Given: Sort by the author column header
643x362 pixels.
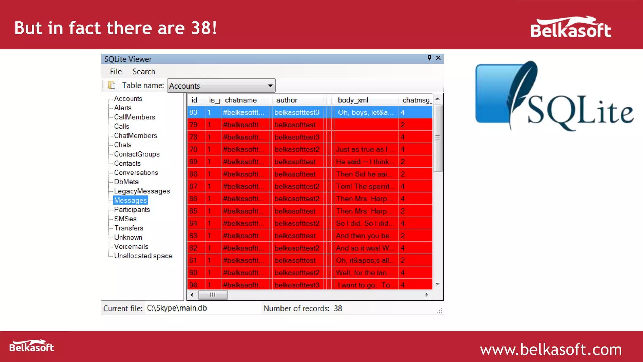Looking at the screenshot, I should click(298, 100).
